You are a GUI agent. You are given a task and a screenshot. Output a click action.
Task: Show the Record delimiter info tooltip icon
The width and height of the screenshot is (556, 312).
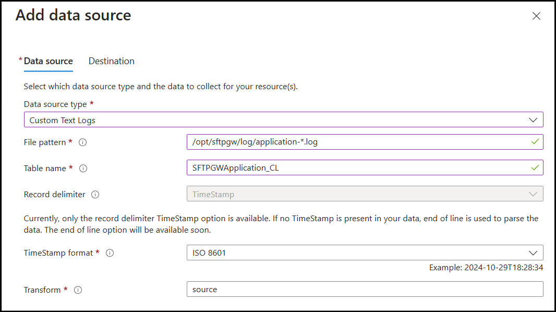point(95,195)
